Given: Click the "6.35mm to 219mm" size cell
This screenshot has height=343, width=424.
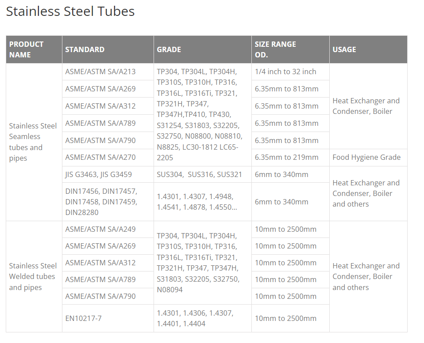Looking at the screenshot, I should 286,157.
